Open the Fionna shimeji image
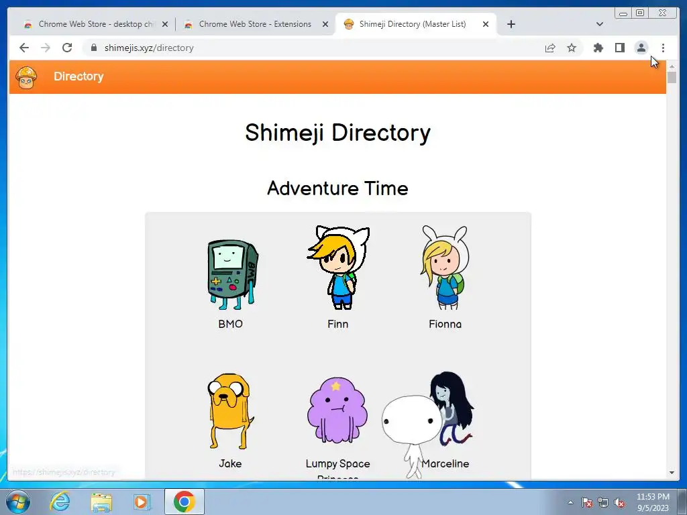This screenshot has height=515, width=687. point(445,267)
